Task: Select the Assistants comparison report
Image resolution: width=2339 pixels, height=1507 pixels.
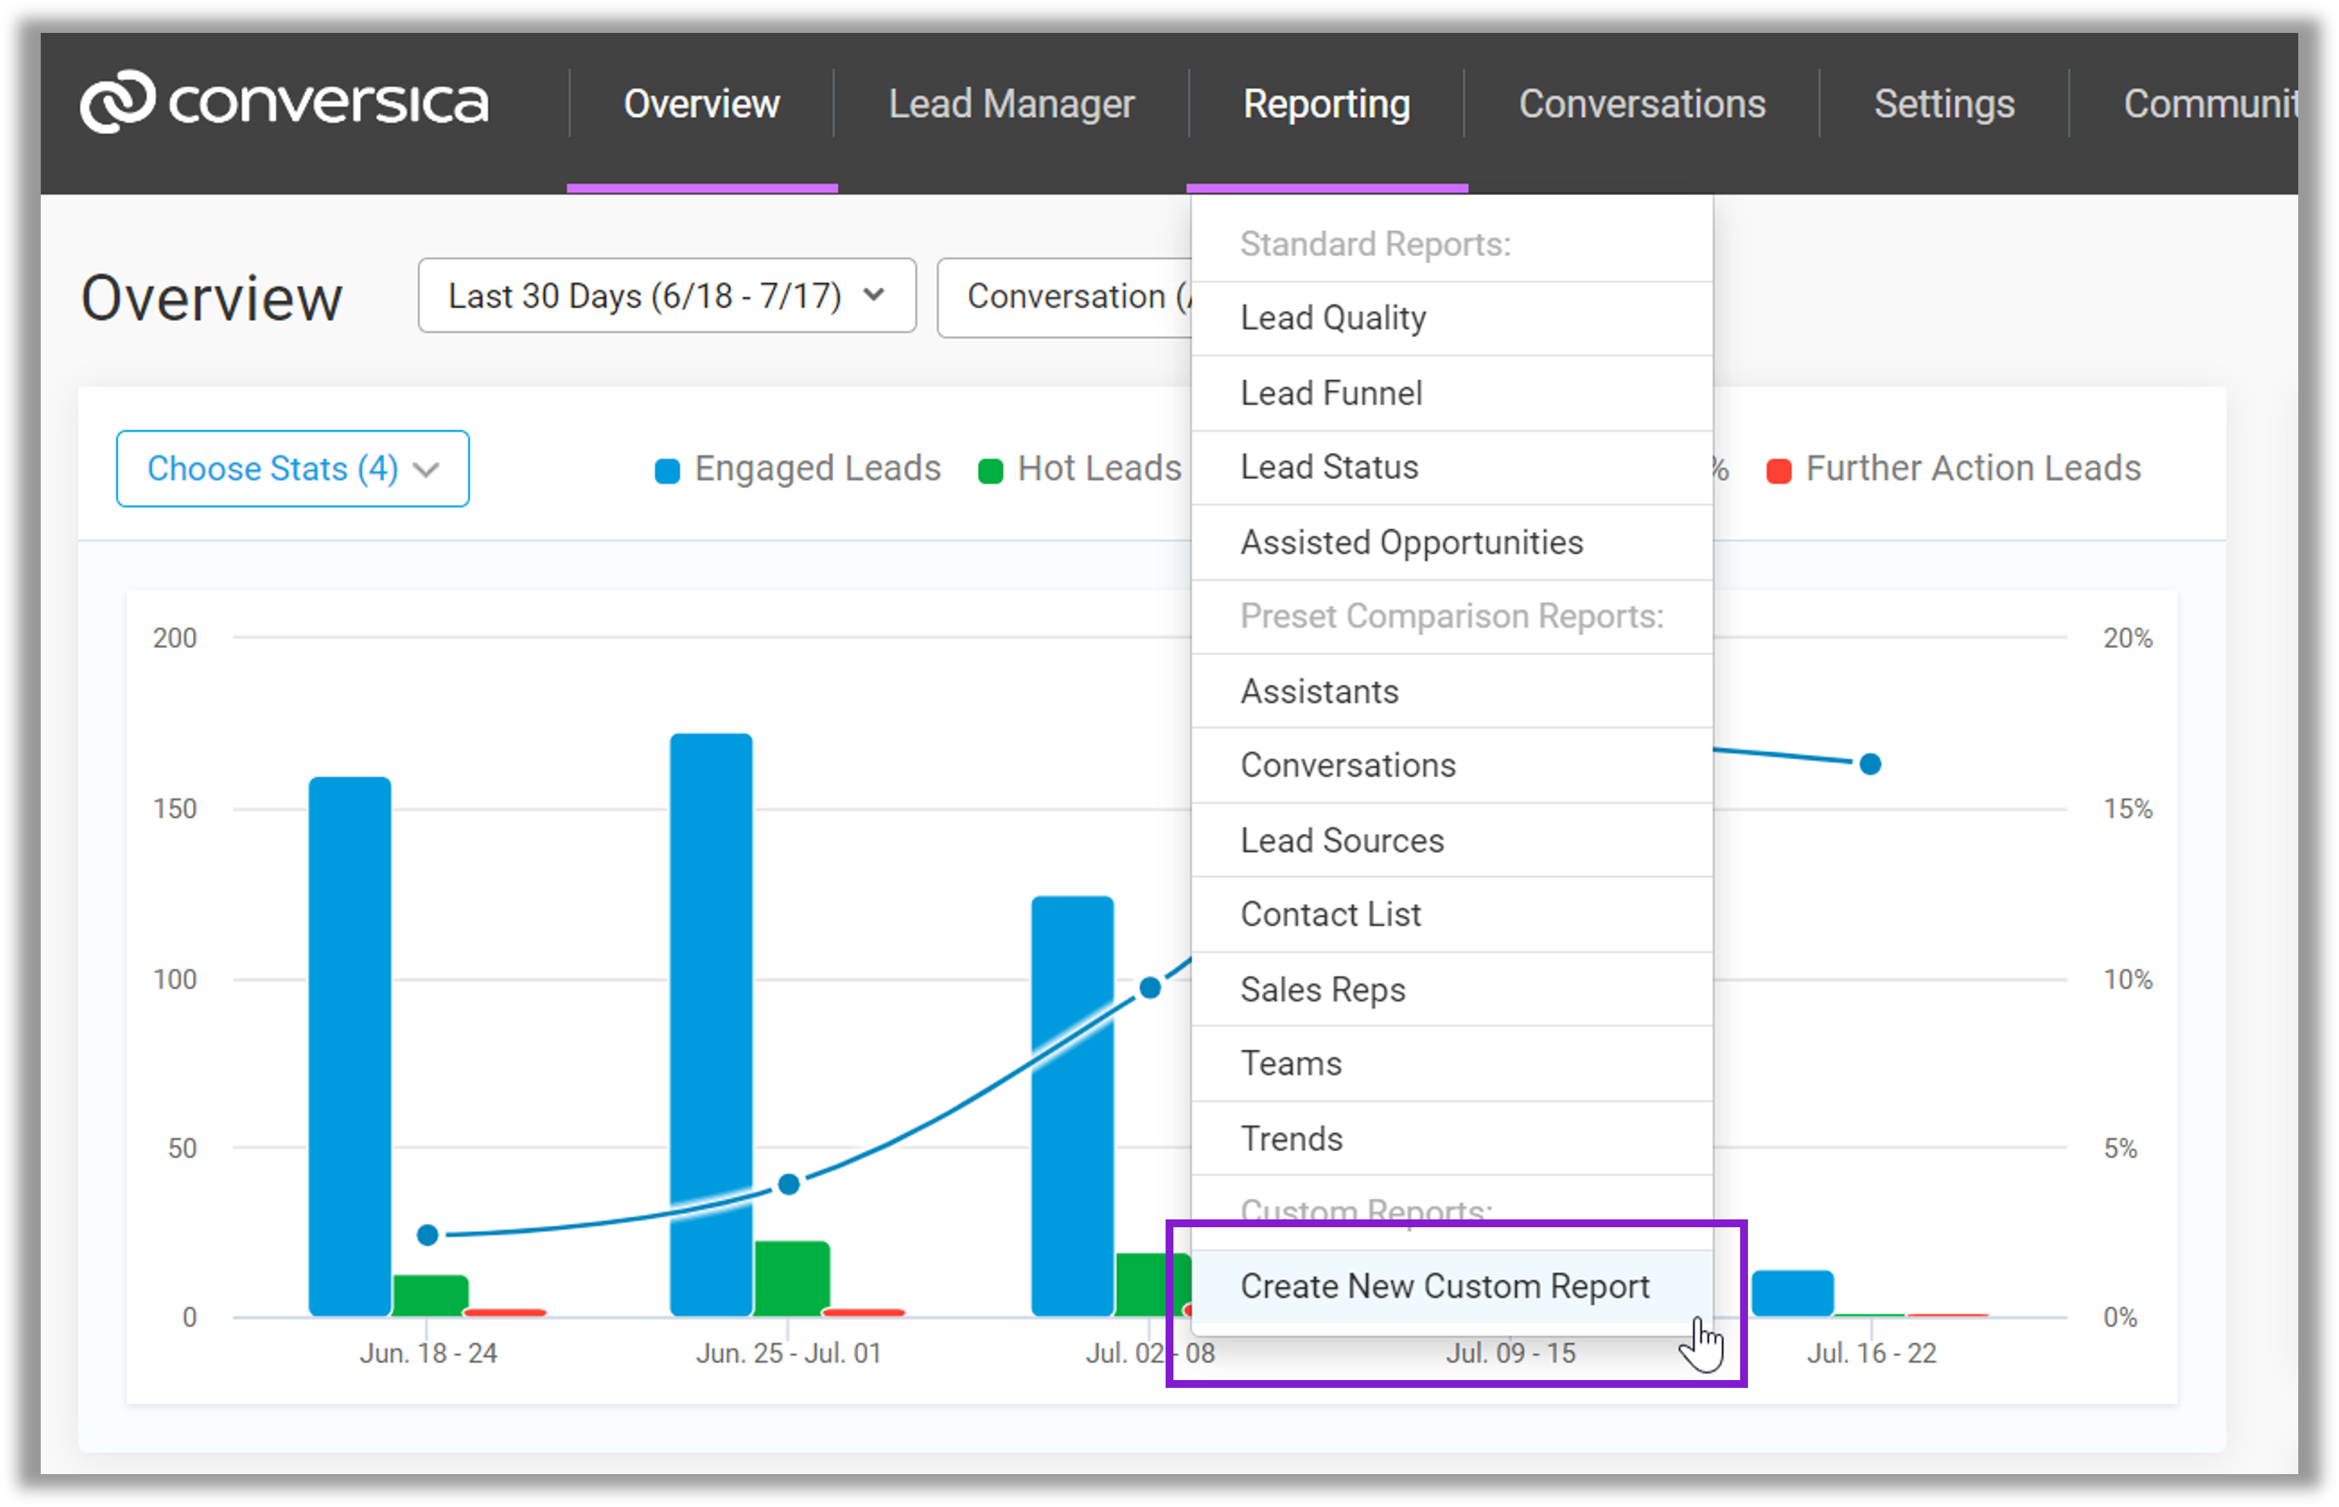Action: click(x=1452, y=691)
